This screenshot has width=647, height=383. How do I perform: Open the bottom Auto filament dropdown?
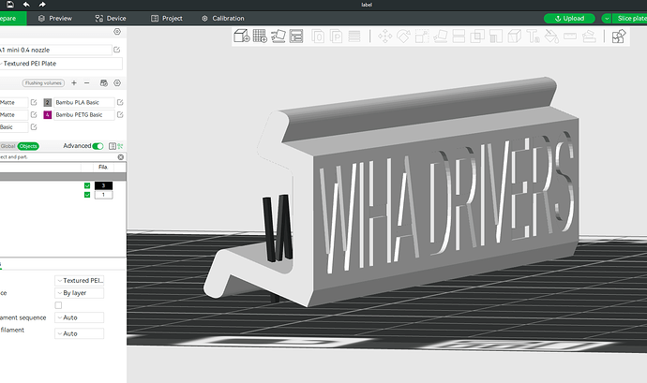tap(79, 333)
